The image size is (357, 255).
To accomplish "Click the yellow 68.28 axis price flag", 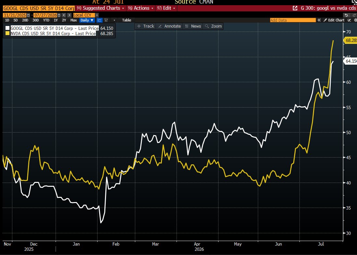I will point(350,40).
